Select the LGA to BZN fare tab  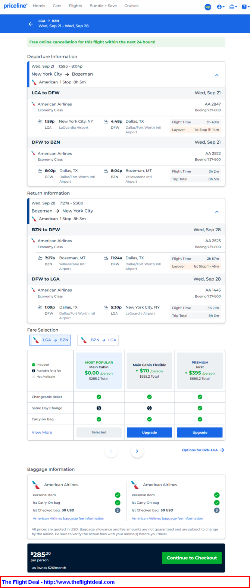coord(50,340)
